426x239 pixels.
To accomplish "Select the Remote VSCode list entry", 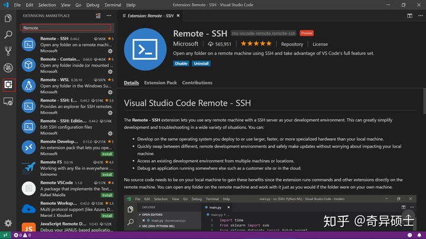I will click(67, 189).
